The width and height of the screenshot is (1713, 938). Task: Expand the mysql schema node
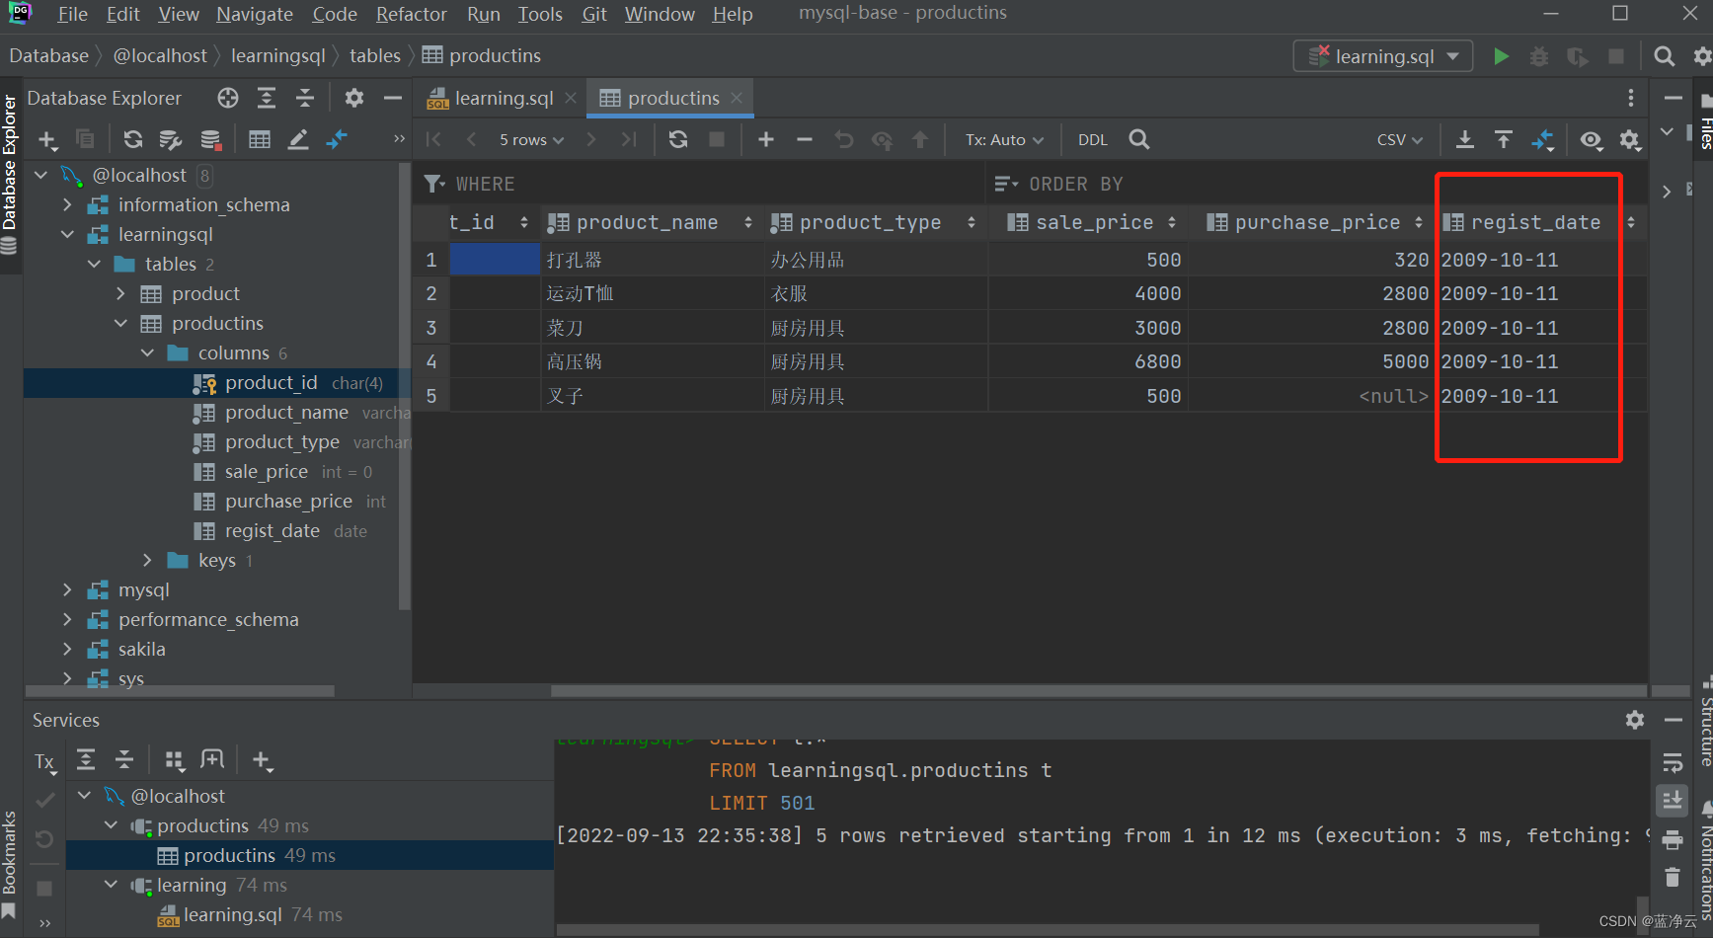(x=67, y=589)
